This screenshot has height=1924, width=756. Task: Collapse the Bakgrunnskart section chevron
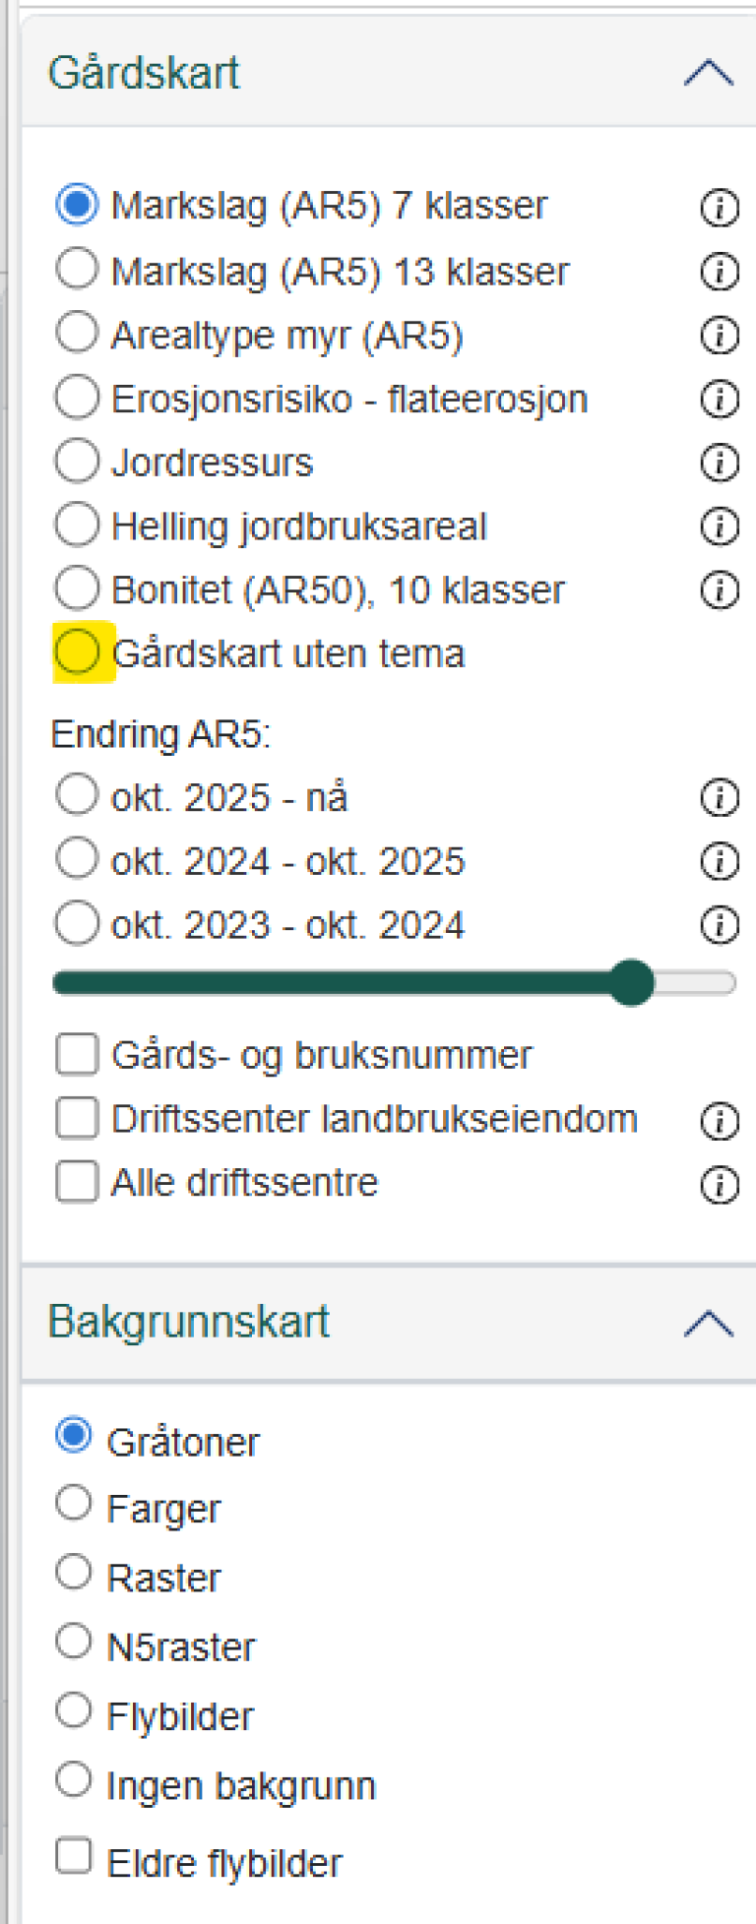pyautogui.click(x=709, y=1324)
